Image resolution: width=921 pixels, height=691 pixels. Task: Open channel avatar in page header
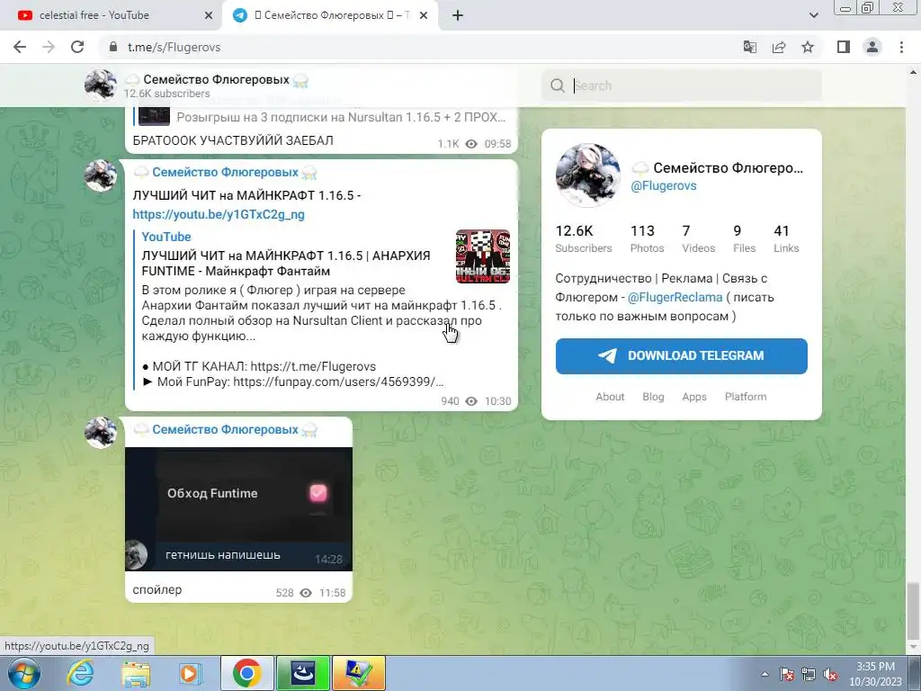coord(101,85)
